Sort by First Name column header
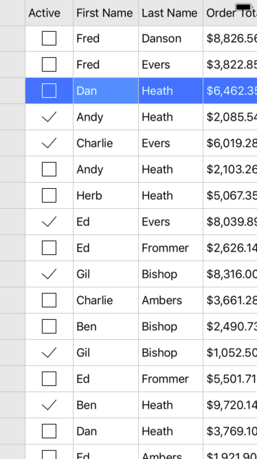This screenshot has height=459, width=257. (x=106, y=13)
